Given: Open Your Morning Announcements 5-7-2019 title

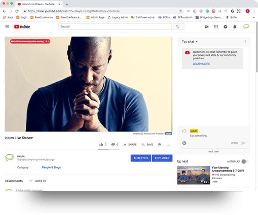Looking at the screenshot, I should pos(228,169).
